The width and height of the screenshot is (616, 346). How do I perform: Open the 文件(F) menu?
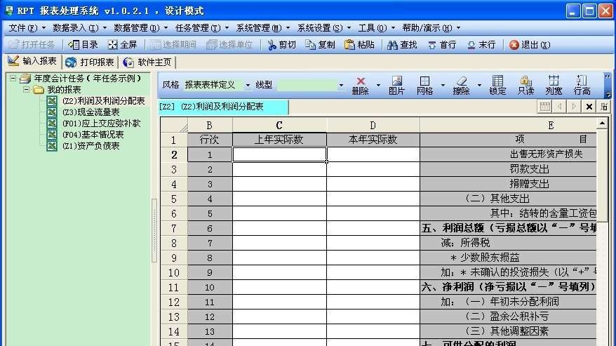[27, 28]
